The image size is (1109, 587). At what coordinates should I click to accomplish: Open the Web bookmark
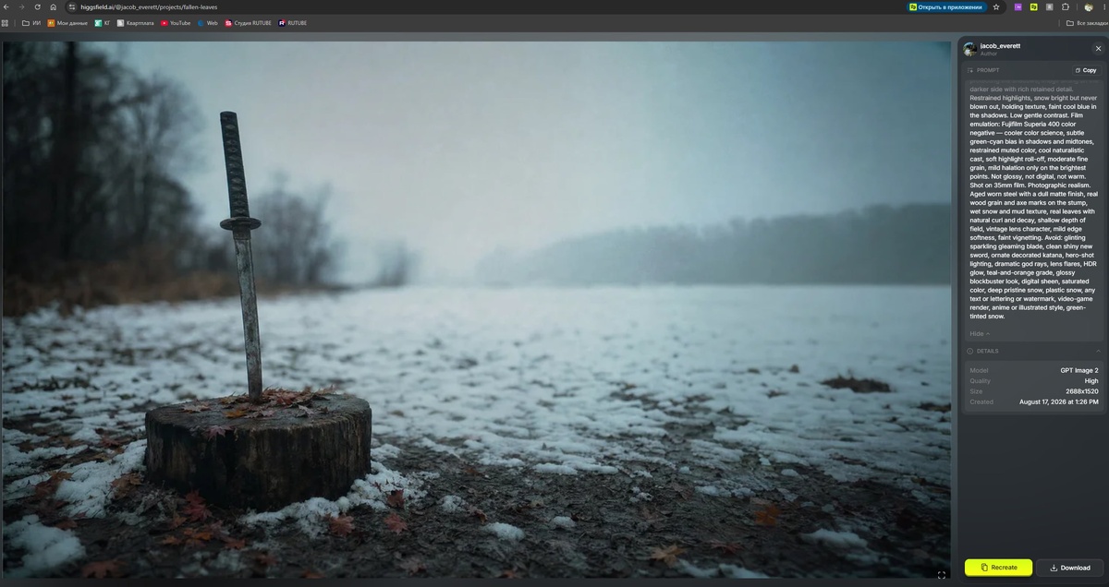coord(207,23)
